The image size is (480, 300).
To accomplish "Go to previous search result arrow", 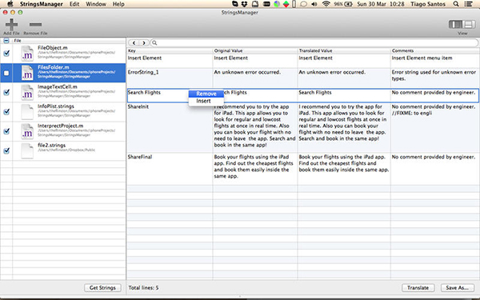I will 134,43.
